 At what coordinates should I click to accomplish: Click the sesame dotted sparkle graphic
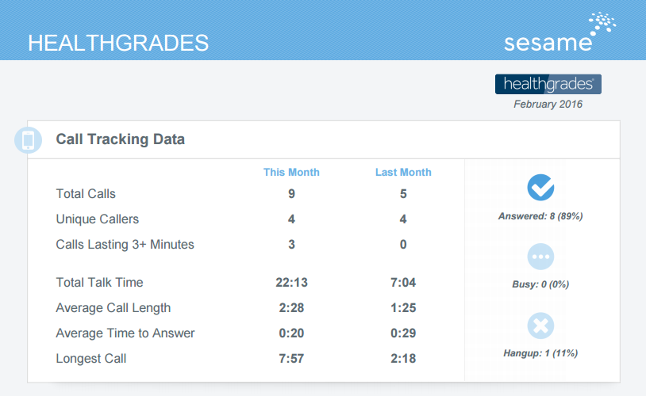[x=602, y=24]
